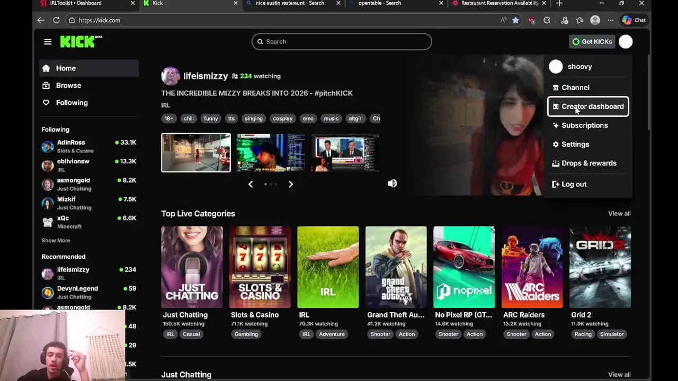The width and height of the screenshot is (678, 381).
Task: Click the favorites star in the address bar
Action: (515, 20)
